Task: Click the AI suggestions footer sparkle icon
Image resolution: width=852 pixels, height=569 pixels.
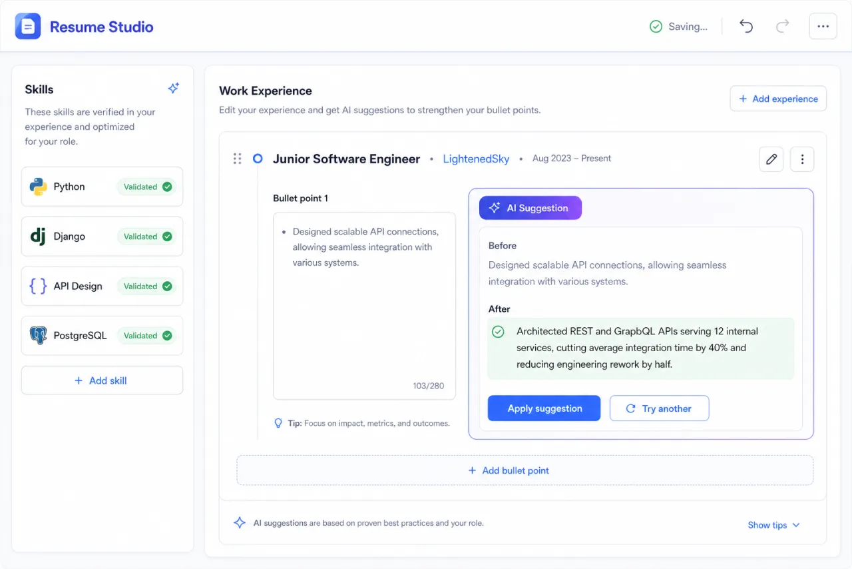Action: [x=240, y=523]
